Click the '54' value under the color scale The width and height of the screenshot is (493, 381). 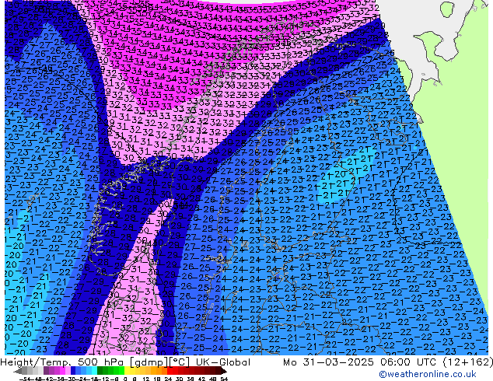coord(224,379)
